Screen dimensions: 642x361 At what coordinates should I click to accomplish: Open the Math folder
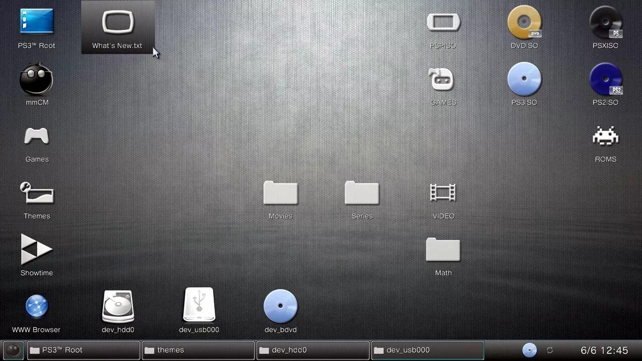point(443,250)
